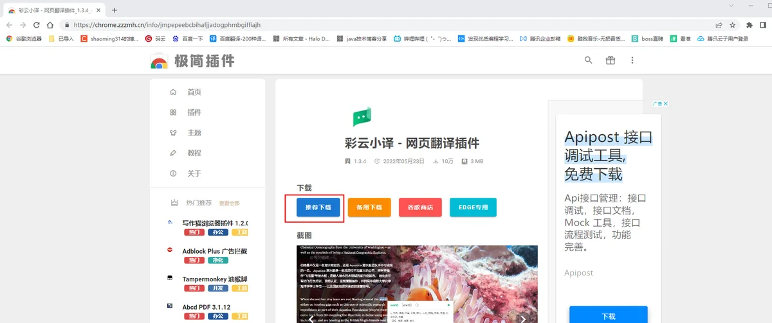Viewport: 772px width, 323px height.
Task: Click EDGE专用 download button
Action: coord(473,207)
